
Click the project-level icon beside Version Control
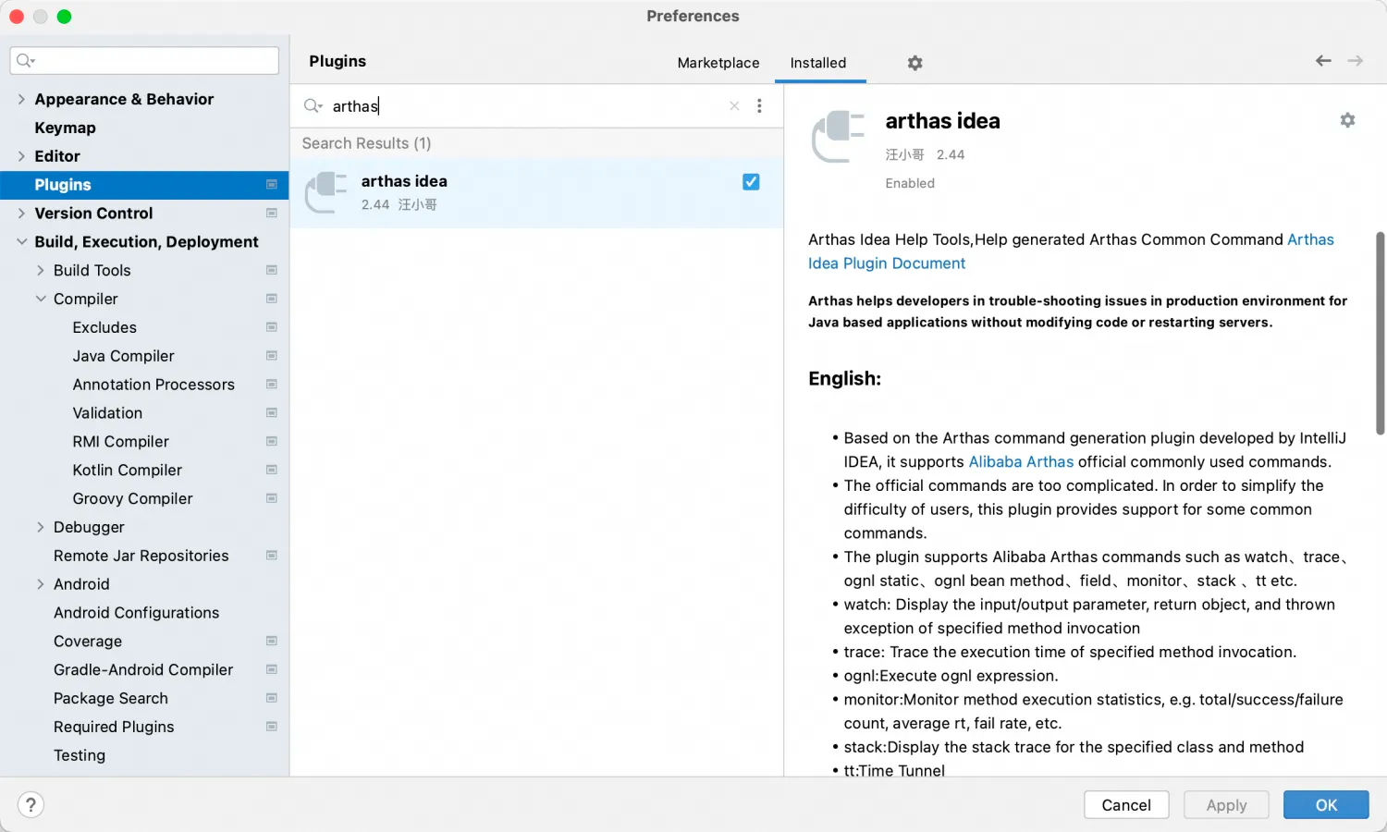tap(272, 214)
